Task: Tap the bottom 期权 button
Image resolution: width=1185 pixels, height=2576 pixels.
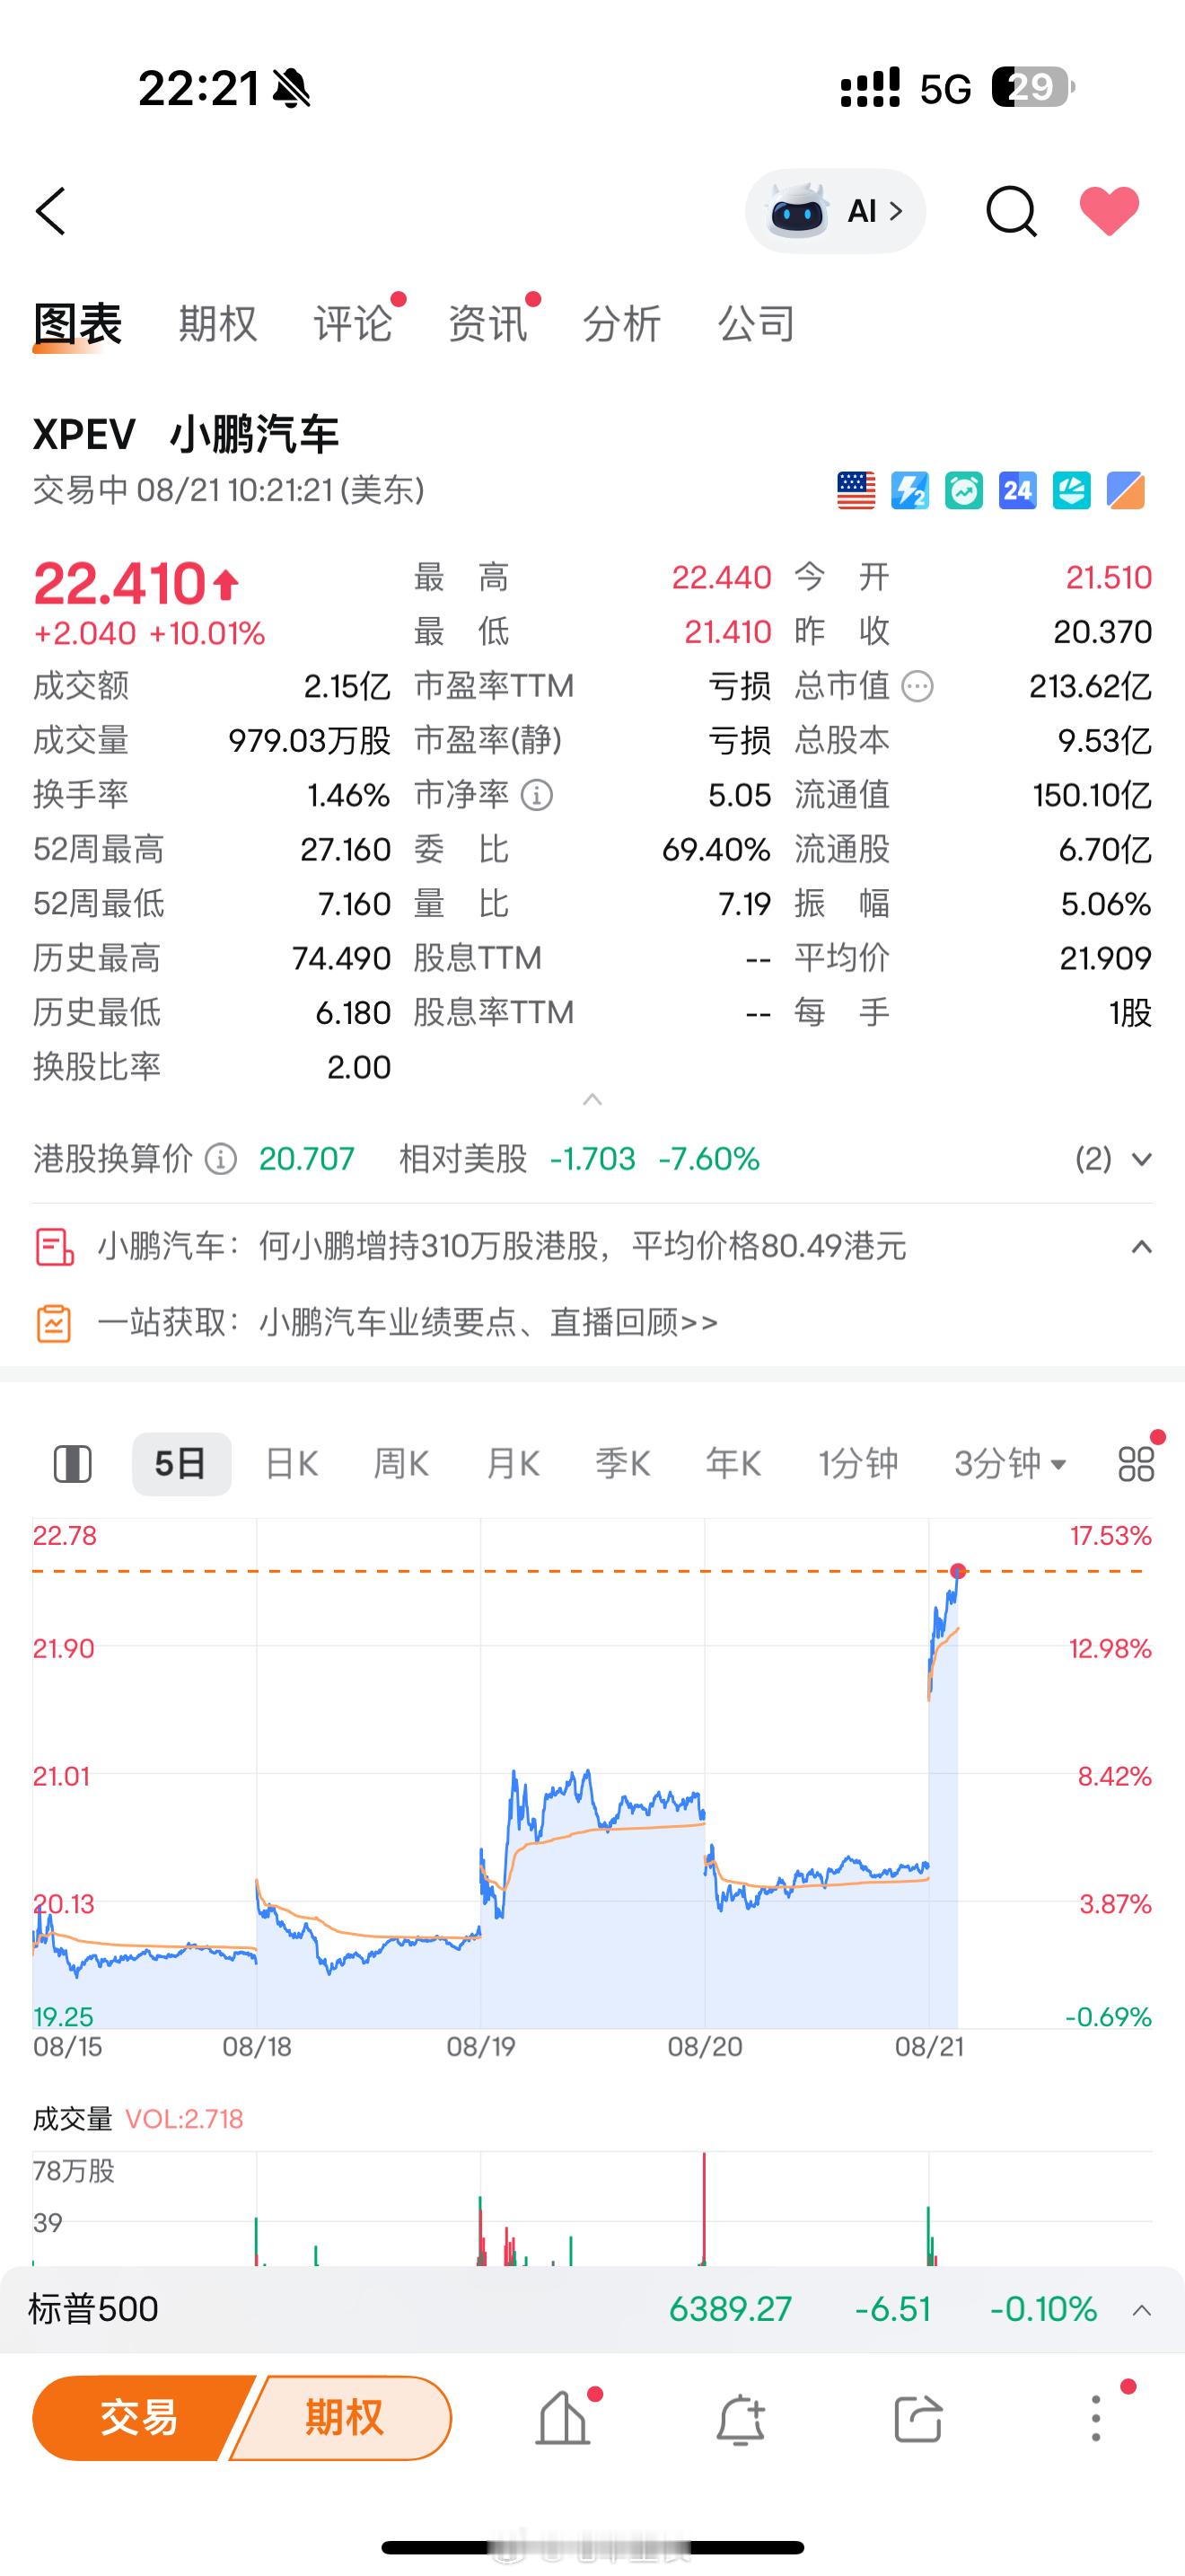Action: tap(343, 2418)
